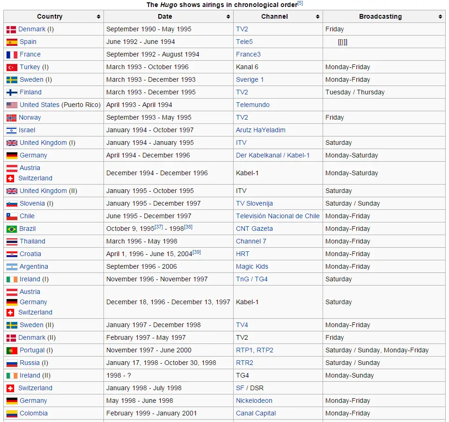Sort table by Date column arrows

click(x=228, y=16)
